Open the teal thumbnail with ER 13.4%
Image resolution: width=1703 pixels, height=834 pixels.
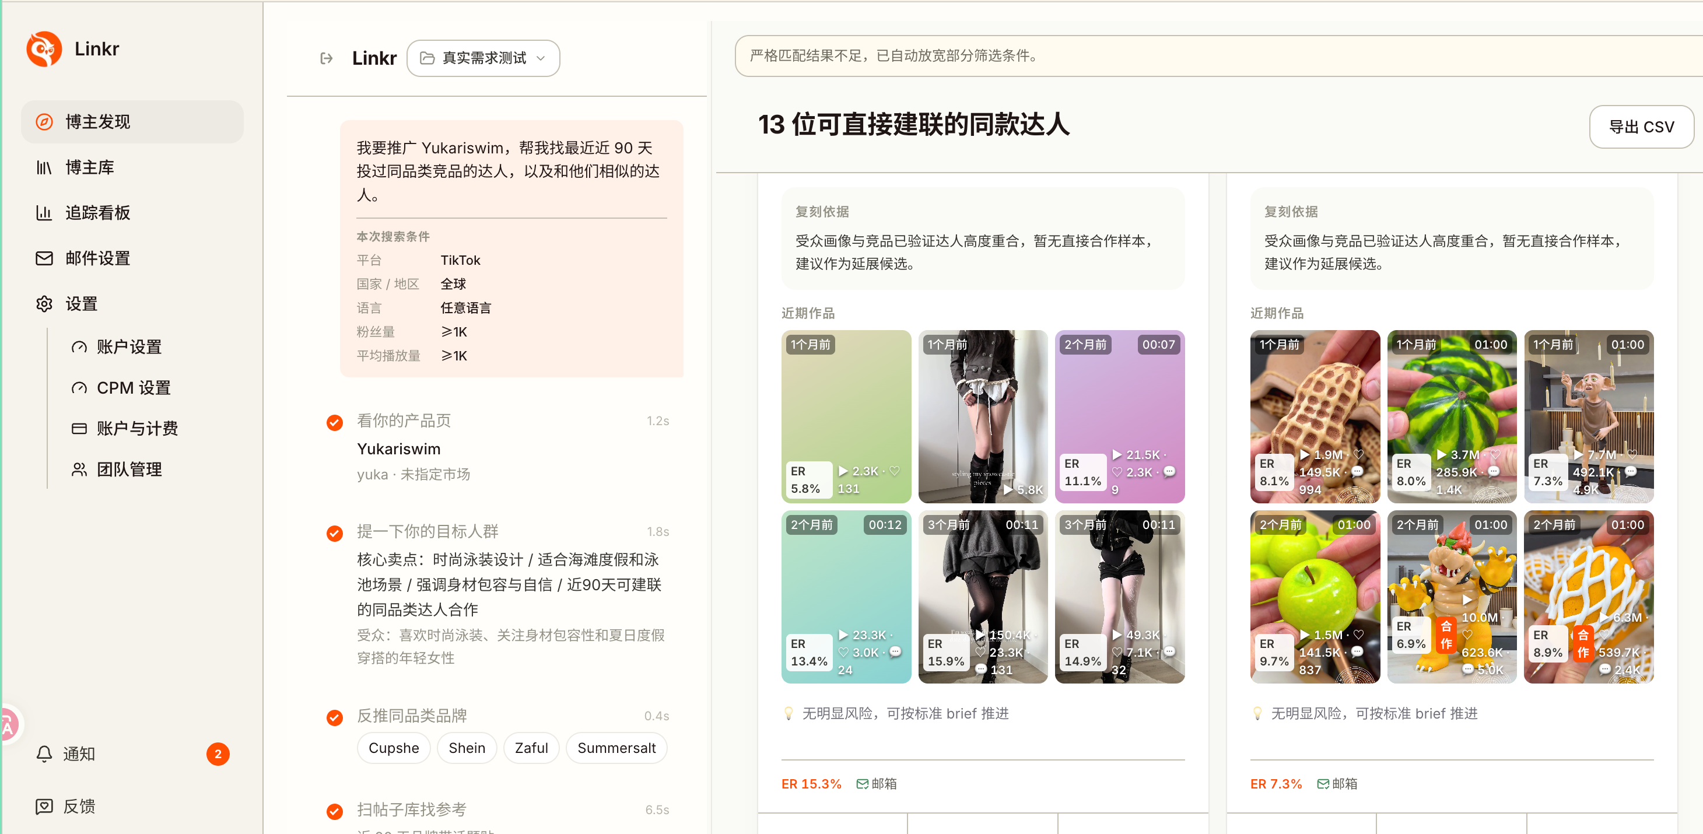point(846,597)
